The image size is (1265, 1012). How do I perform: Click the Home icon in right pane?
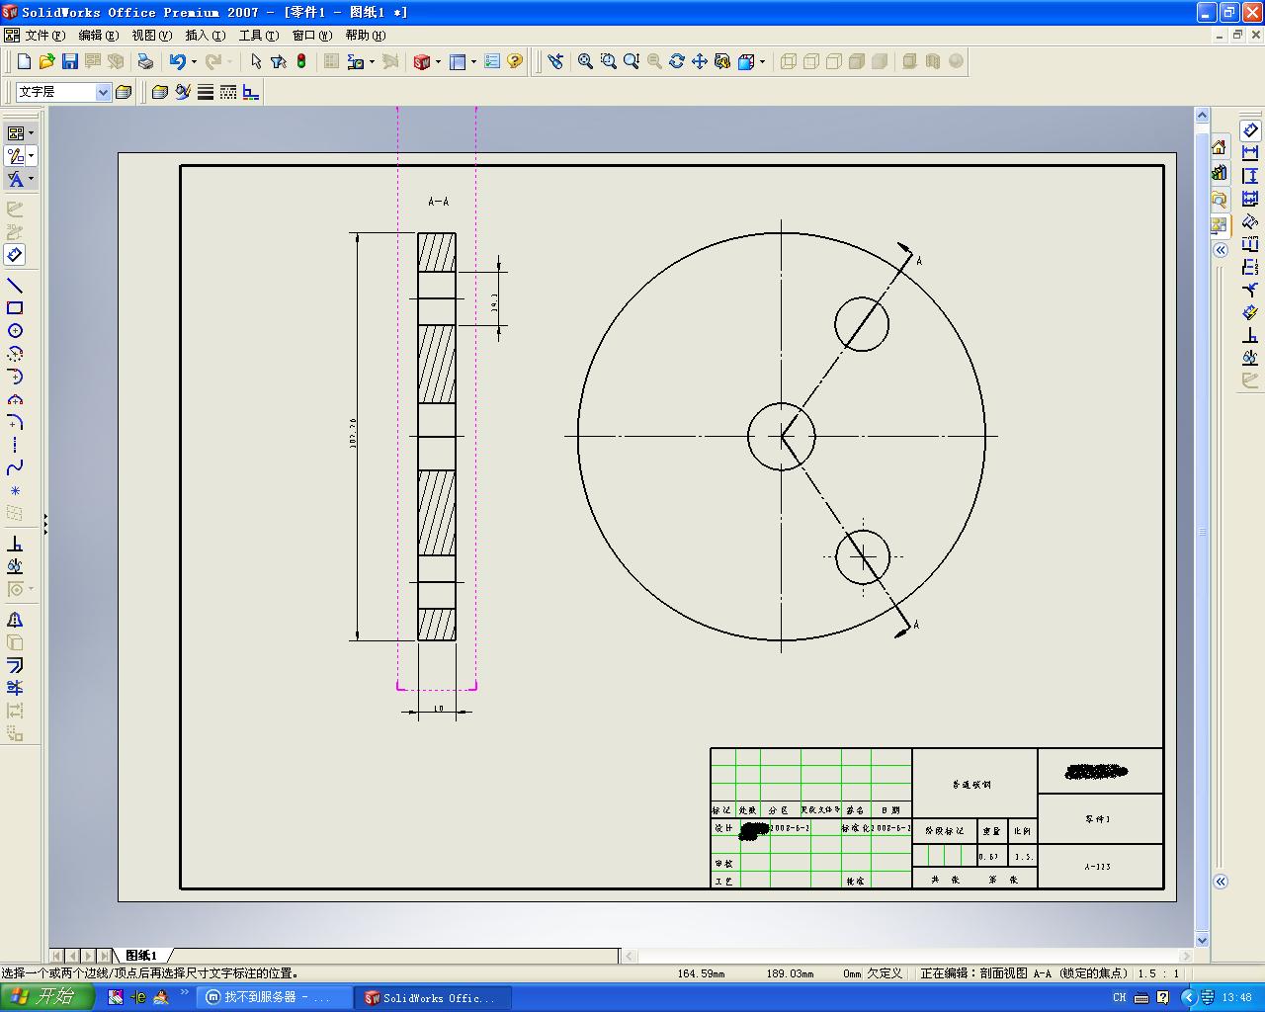(1220, 147)
